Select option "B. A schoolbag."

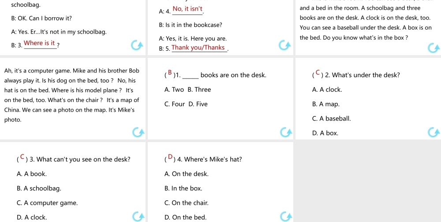(x=39, y=188)
